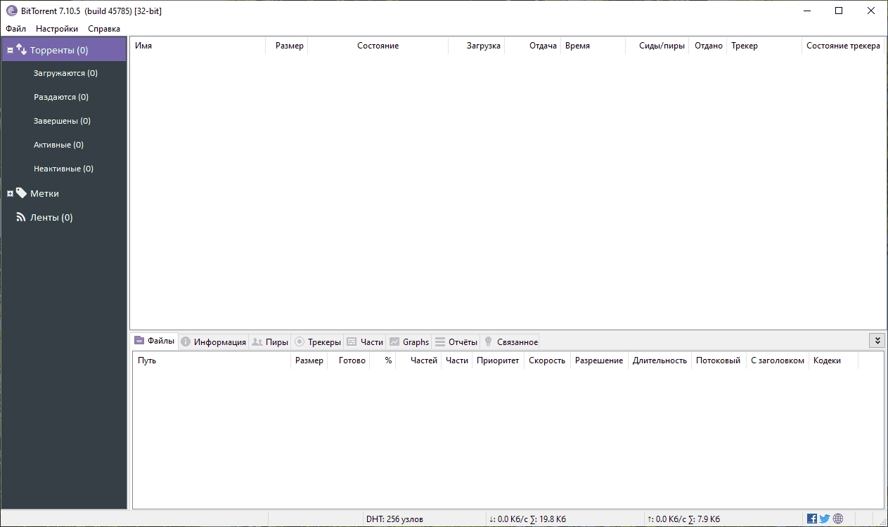Click the Приоритет column header
The image size is (888, 527).
498,360
